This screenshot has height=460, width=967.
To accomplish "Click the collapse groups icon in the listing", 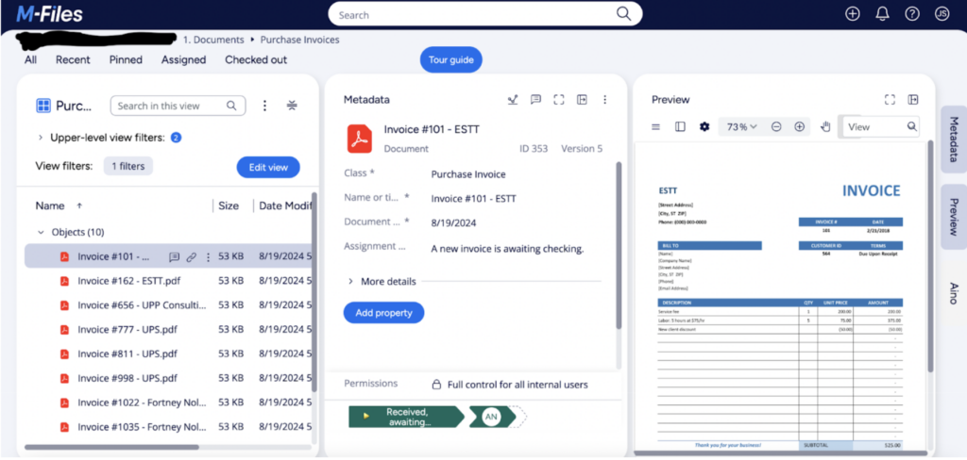I will click(x=293, y=106).
